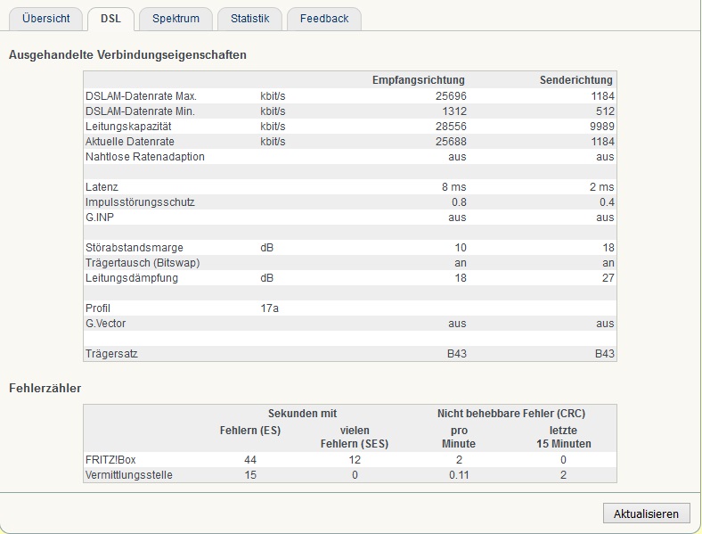The height and width of the screenshot is (534, 702).
Task: Click the Nicht behebbare Fehler (CRC) header
Action: click(x=510, y=413)
